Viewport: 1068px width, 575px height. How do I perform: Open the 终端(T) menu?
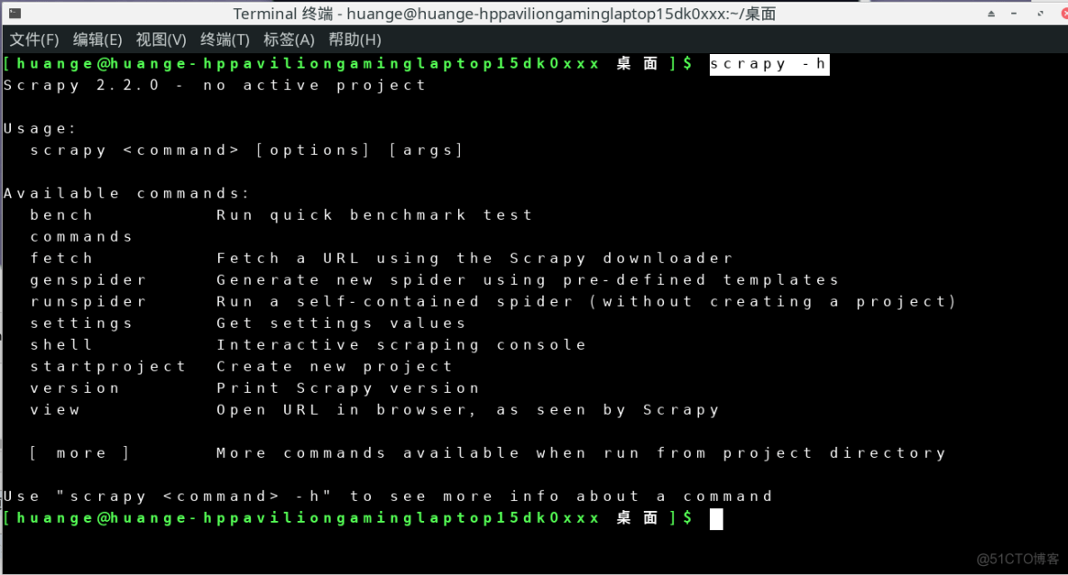point(225,40)
